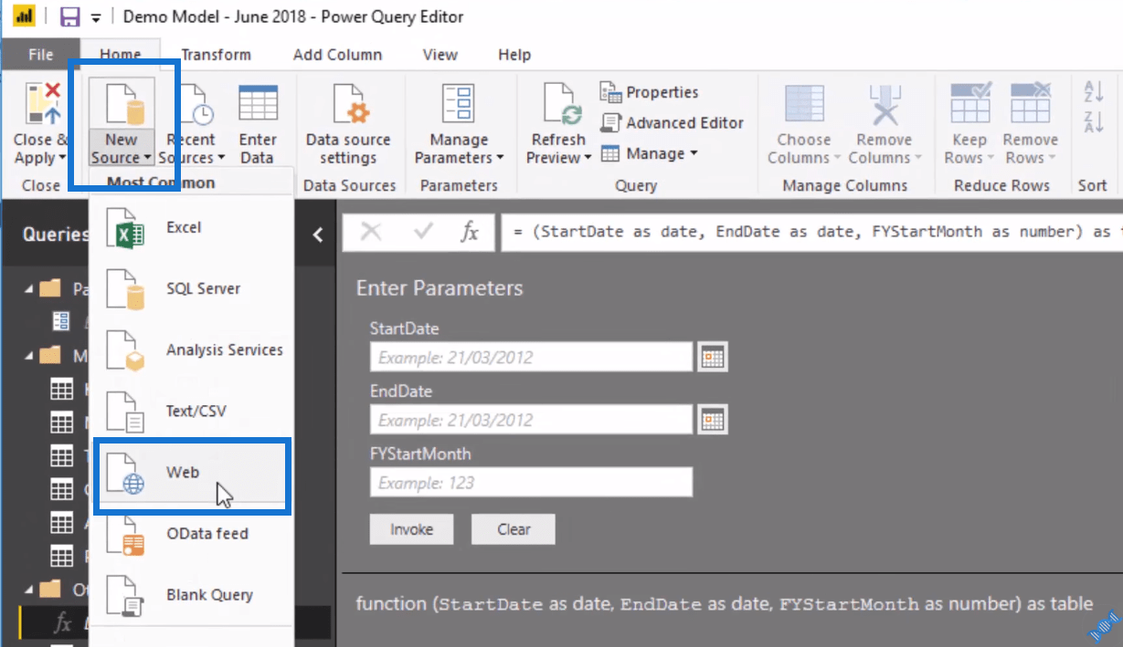The width and height of the screenshot is (1123, 647).
Task: Cancel formula with the X icon
Action: click(x=371, y=232)
